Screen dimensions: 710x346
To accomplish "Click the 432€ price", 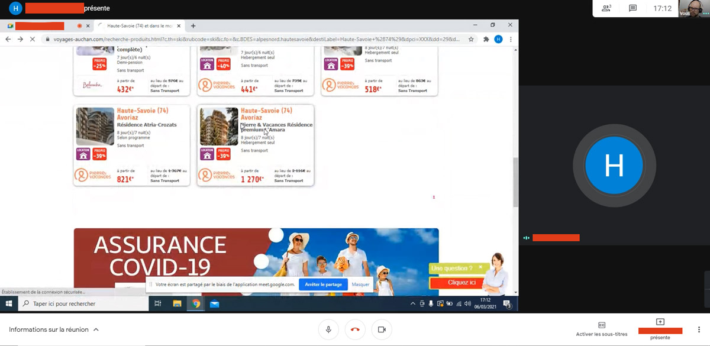I will tap(125, 89).
